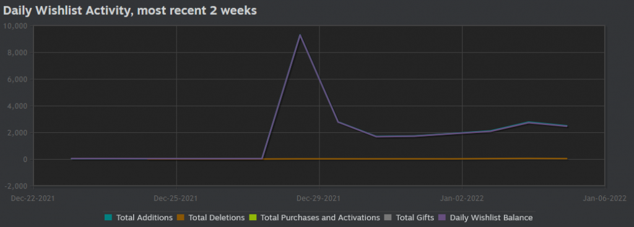Image resolution: width=634 pixels, height=227 pixels.
Task: Click the purple Daily Wishlist Balance swatch
Action: tap(442, 217)
